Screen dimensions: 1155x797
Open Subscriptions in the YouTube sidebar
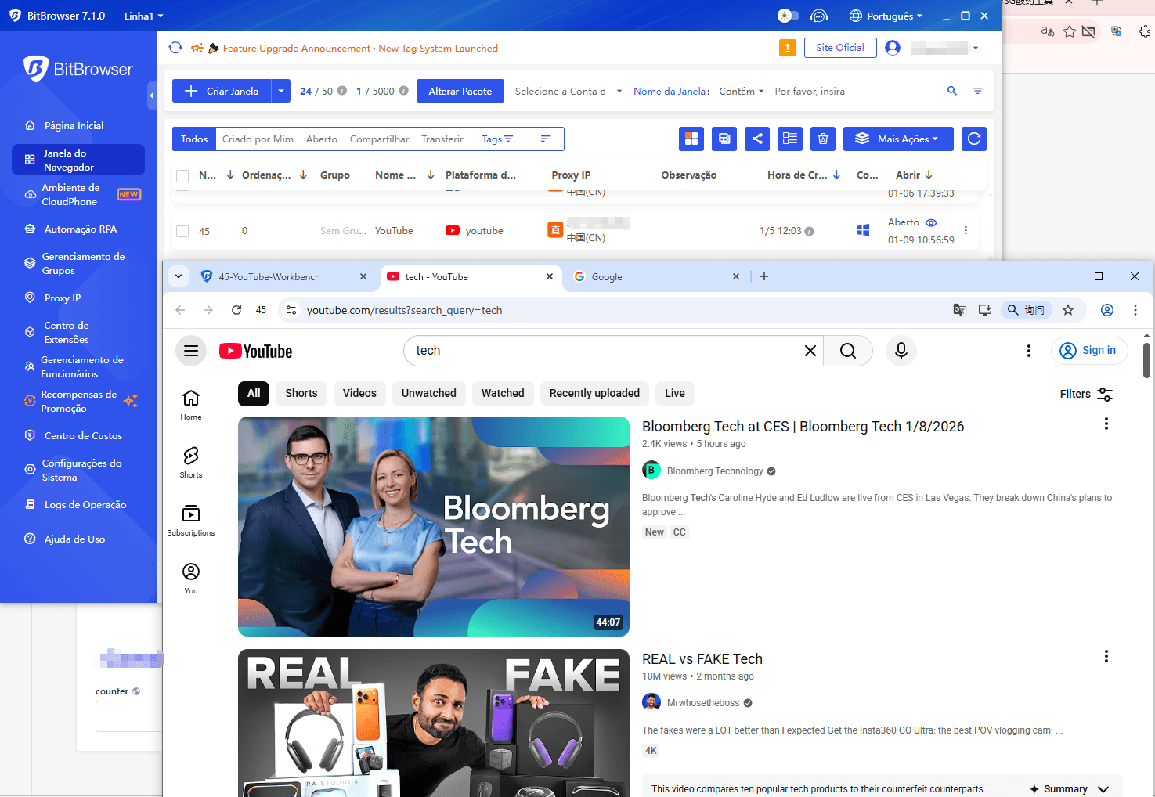pyautogui.click(x=190, y=518)
